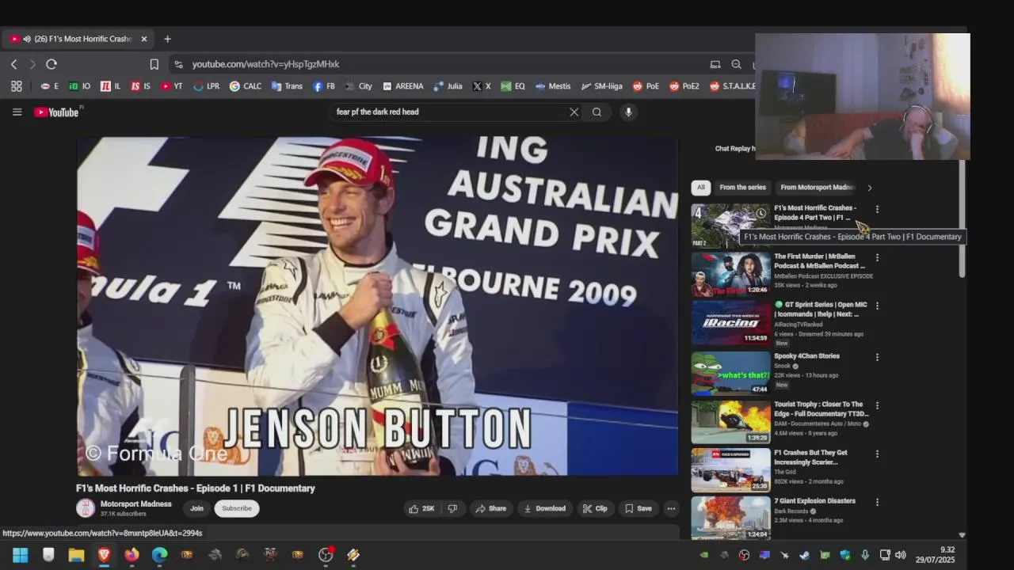
Task: Open the 'SM-liiga' bookmark
Action: 601,86
